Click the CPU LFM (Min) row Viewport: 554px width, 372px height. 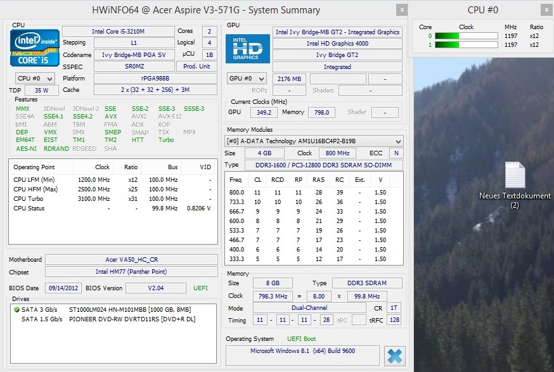pos(112,180)
